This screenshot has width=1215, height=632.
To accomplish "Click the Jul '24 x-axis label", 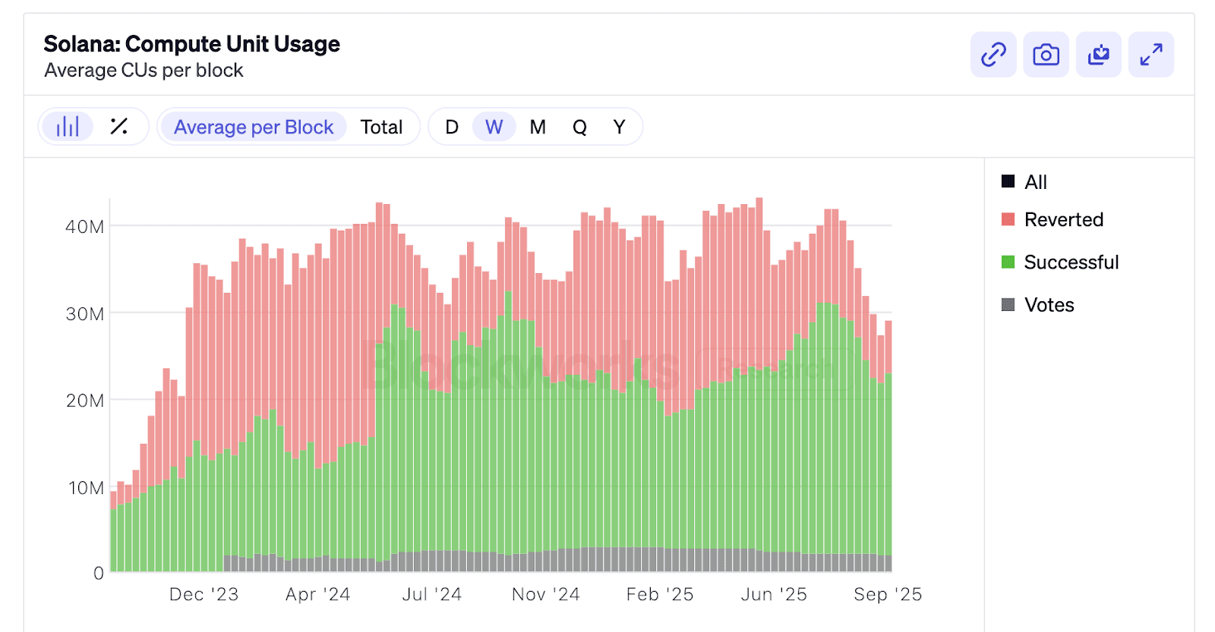I will [x=432, y=594].
